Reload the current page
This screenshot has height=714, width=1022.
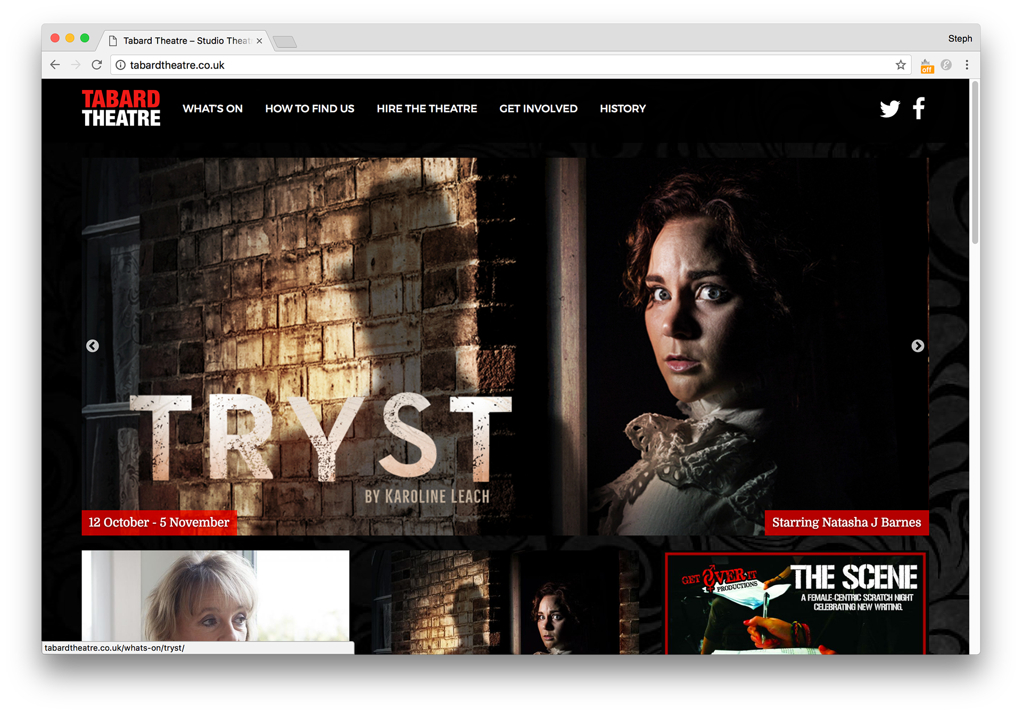click(x=97, y=65)
